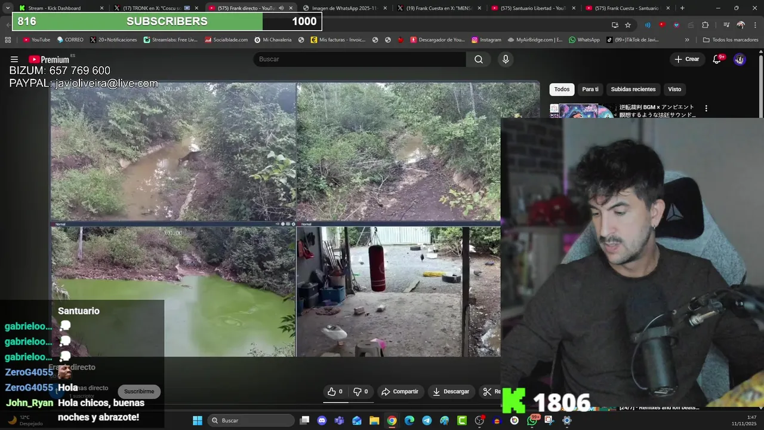Open WhatsApp from the taskbar
This screenshot has height=430, width=764.
(x=532, y=420)
